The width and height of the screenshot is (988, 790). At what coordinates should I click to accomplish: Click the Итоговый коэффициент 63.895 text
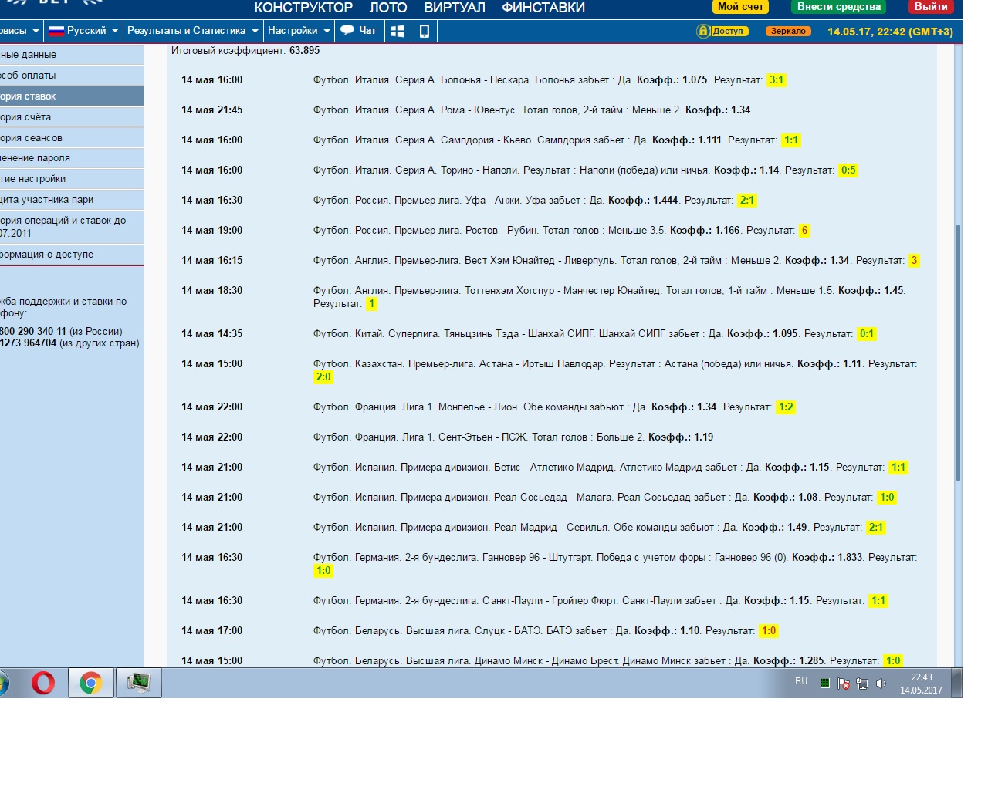point(245,51)
